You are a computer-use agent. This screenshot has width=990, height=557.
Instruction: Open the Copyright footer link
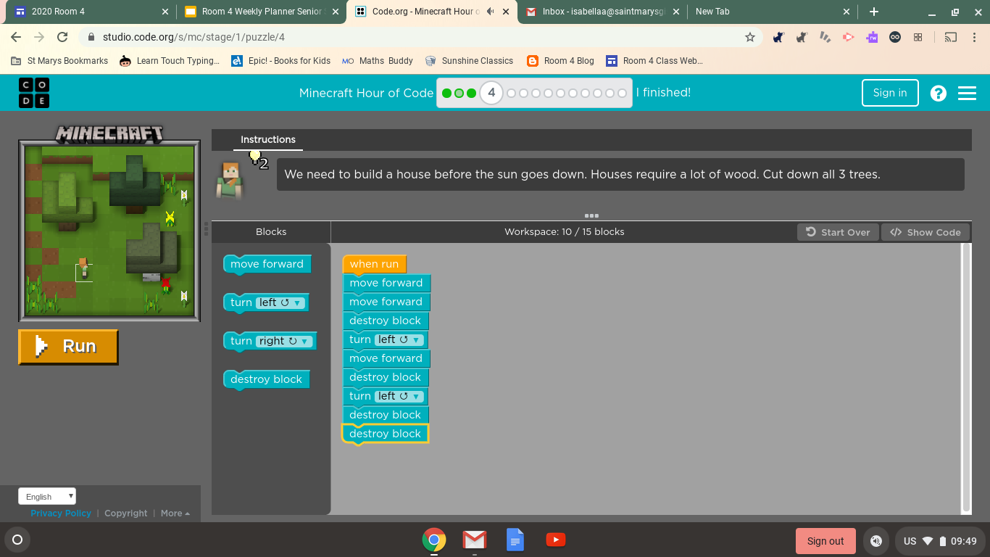125,513
